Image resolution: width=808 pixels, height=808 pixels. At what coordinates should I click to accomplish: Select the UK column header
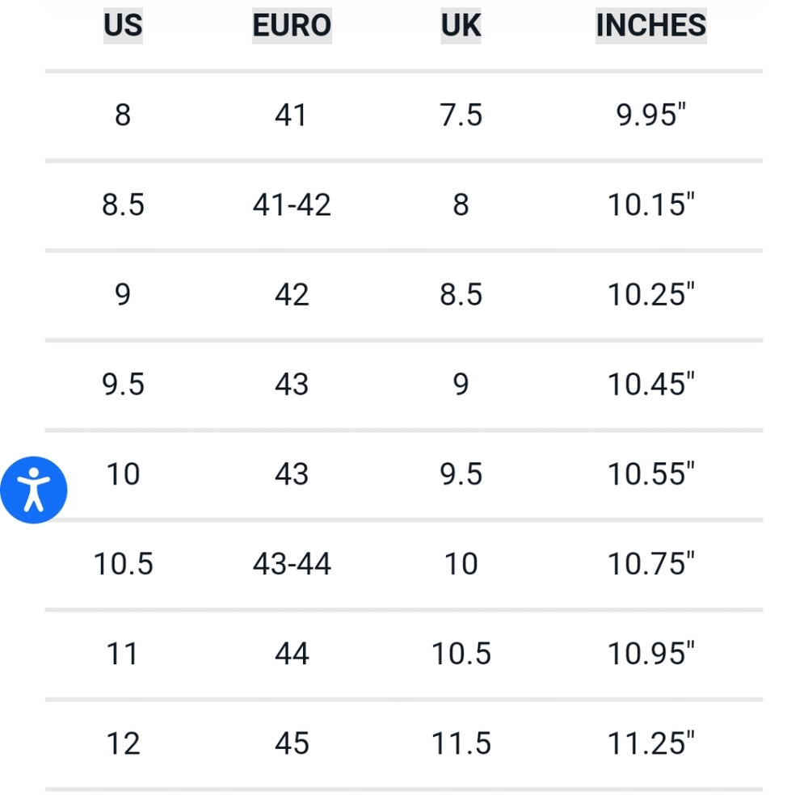tap(461, 25)
